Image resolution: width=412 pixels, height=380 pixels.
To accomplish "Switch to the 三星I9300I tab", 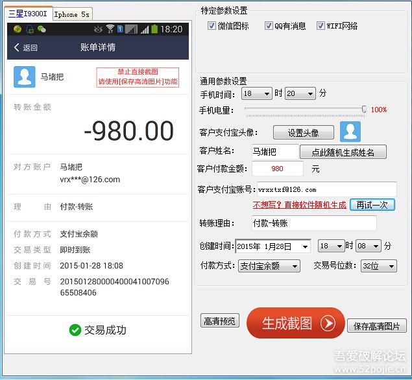I will pos(28,14).
